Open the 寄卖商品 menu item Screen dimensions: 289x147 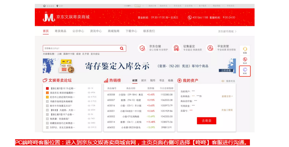pos(60,31)
